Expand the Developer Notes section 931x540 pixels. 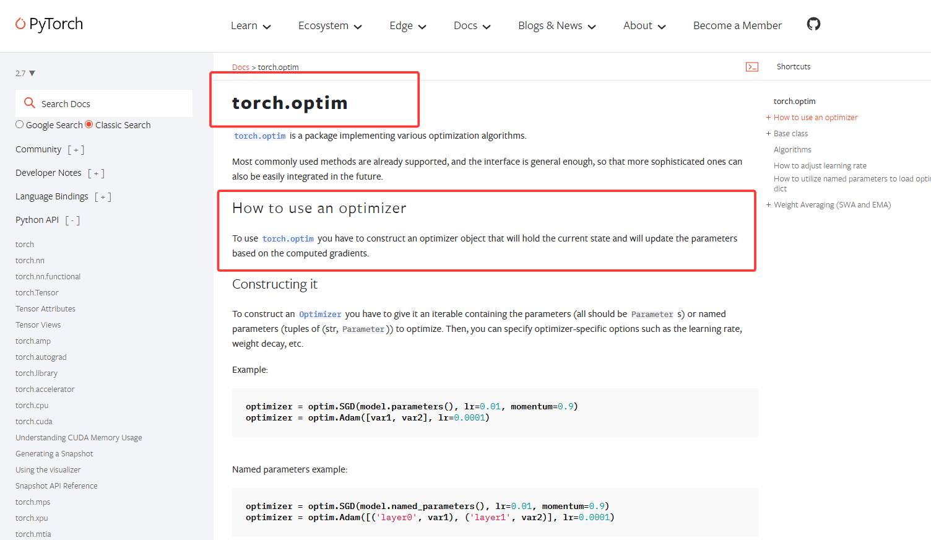point(96,173)
